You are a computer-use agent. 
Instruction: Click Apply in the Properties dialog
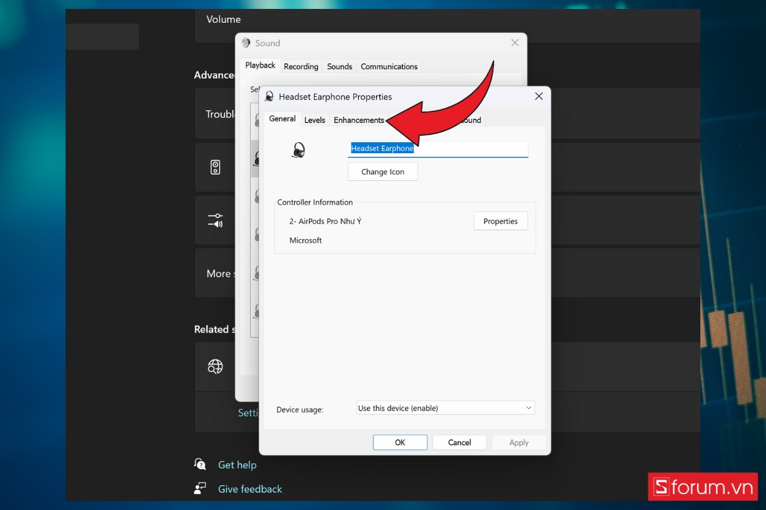click(x=518, y=442)
